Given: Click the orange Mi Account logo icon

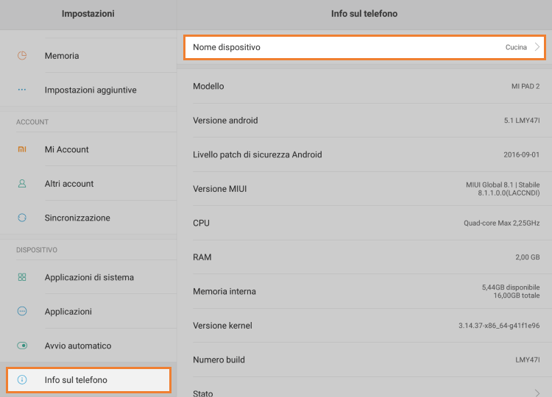Looking at the screenshot, I should 22,149.
